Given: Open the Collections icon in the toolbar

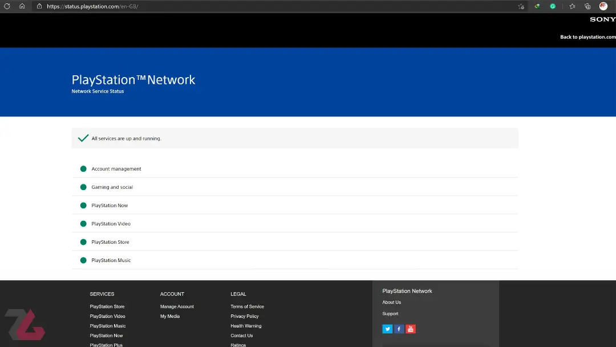Looking at the screenshot, I should tap(587, 6).
